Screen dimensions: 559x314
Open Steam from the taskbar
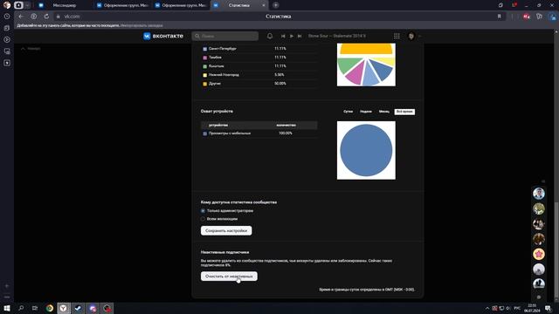pos(78,308)
